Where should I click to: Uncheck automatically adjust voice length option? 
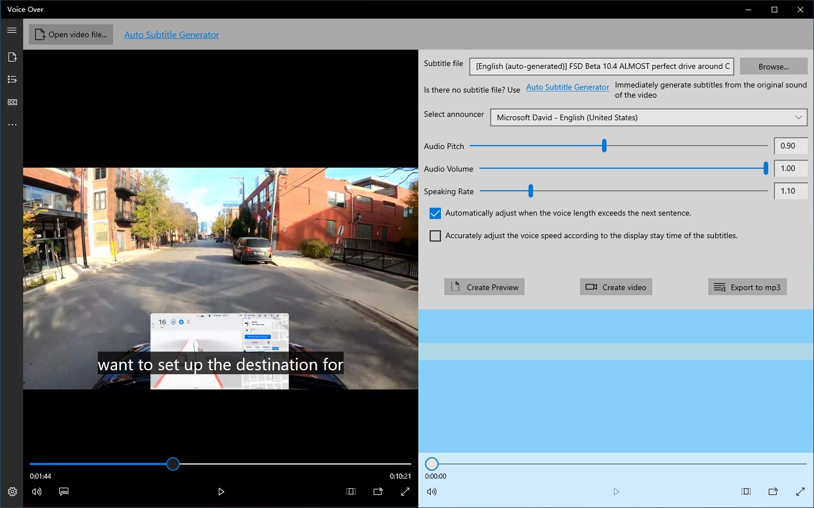click(435, 213)
